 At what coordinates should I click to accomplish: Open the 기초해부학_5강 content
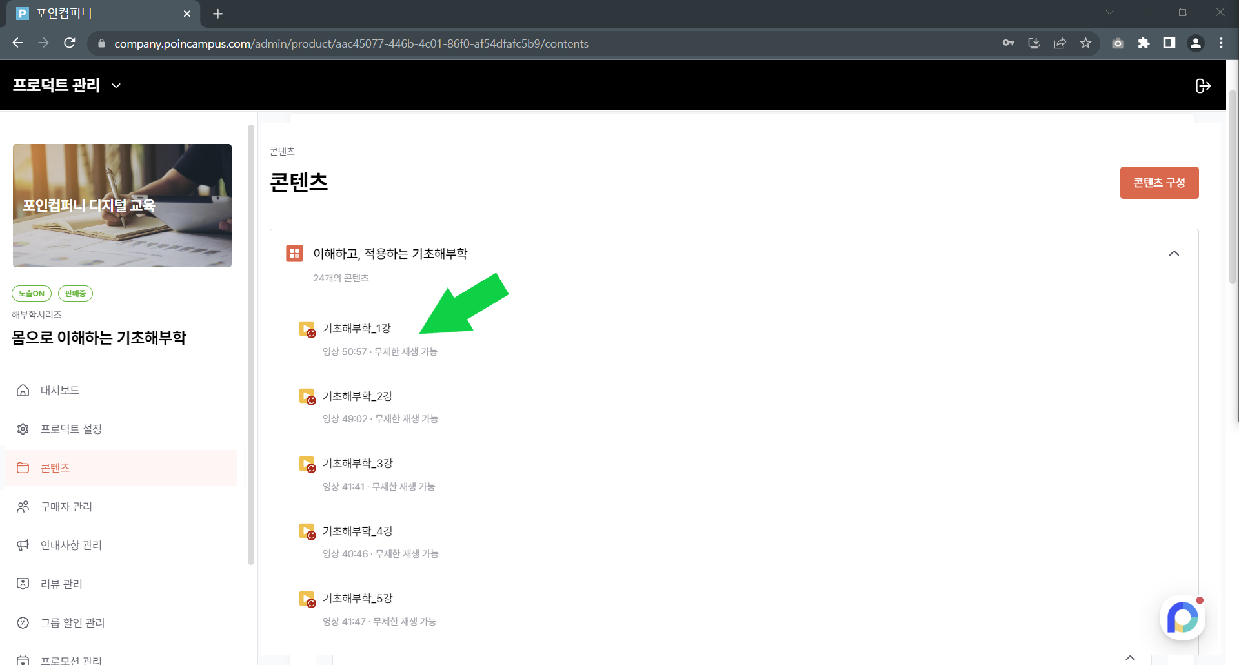pyautogui.click(x=358, y=598)
